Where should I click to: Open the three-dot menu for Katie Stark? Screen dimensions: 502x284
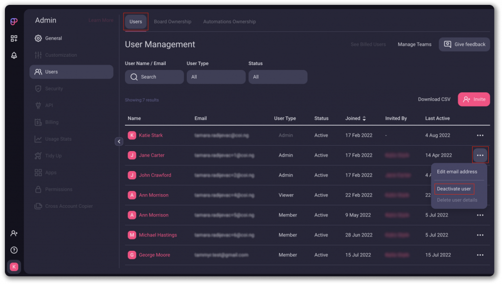[x=480, y=135]
